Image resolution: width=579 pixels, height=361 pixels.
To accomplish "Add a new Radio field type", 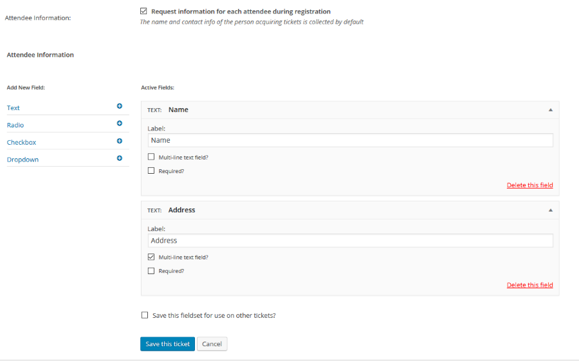I will (15, 125).
